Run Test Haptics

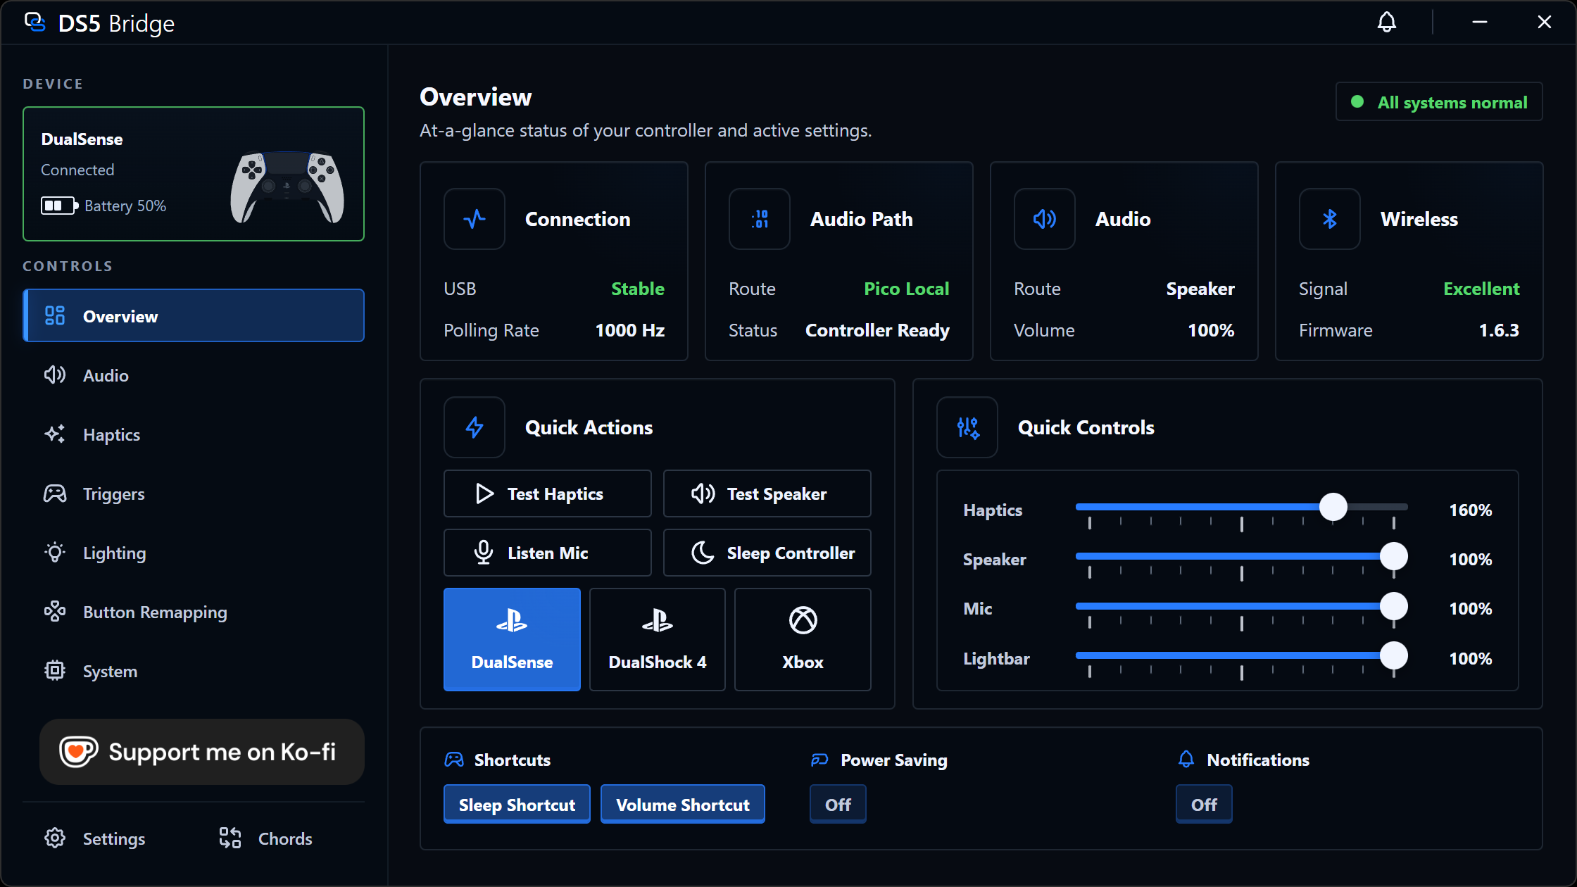[x=548, y=493]
